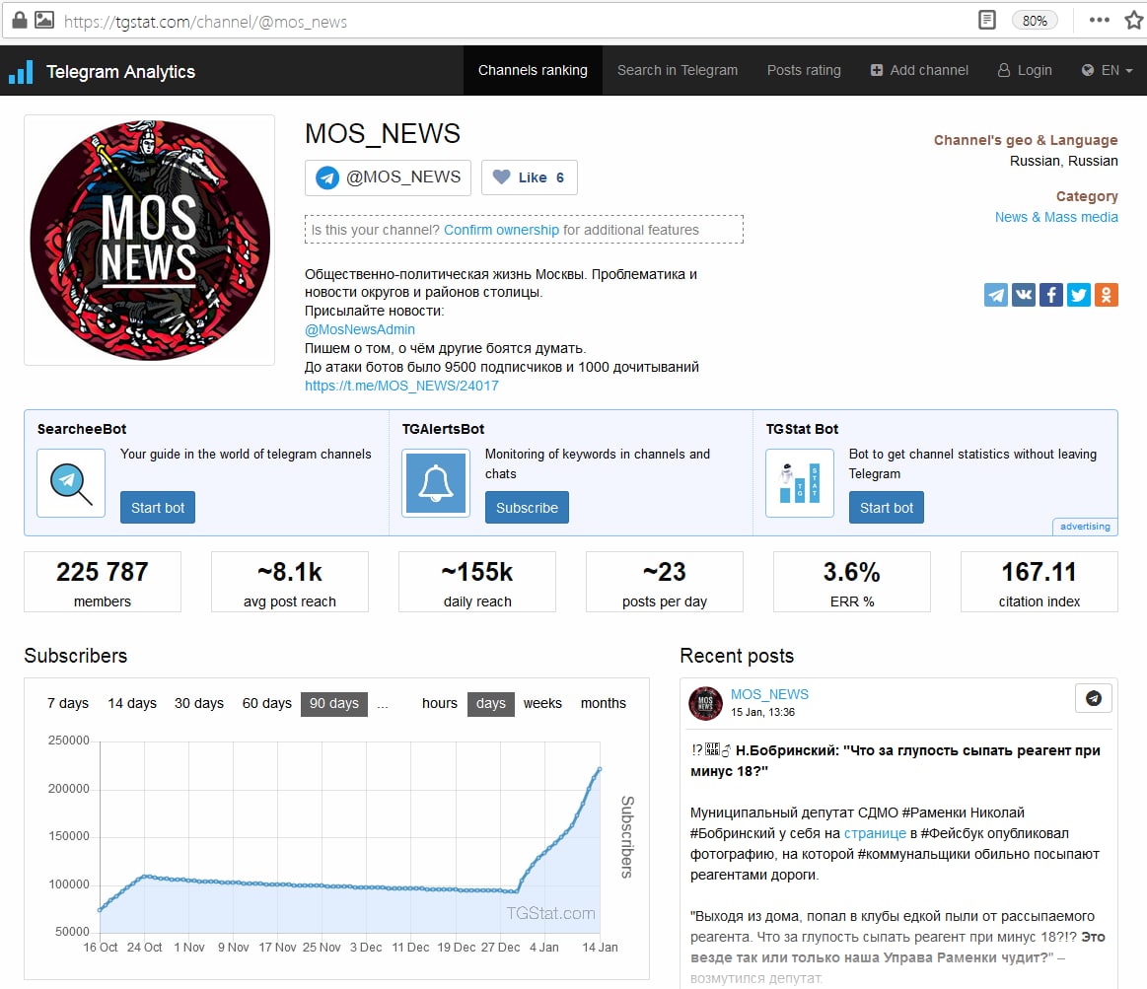Select the 90 days chart period
The width and height of the screenshot is (1147, 989).
tap(334, 704)
